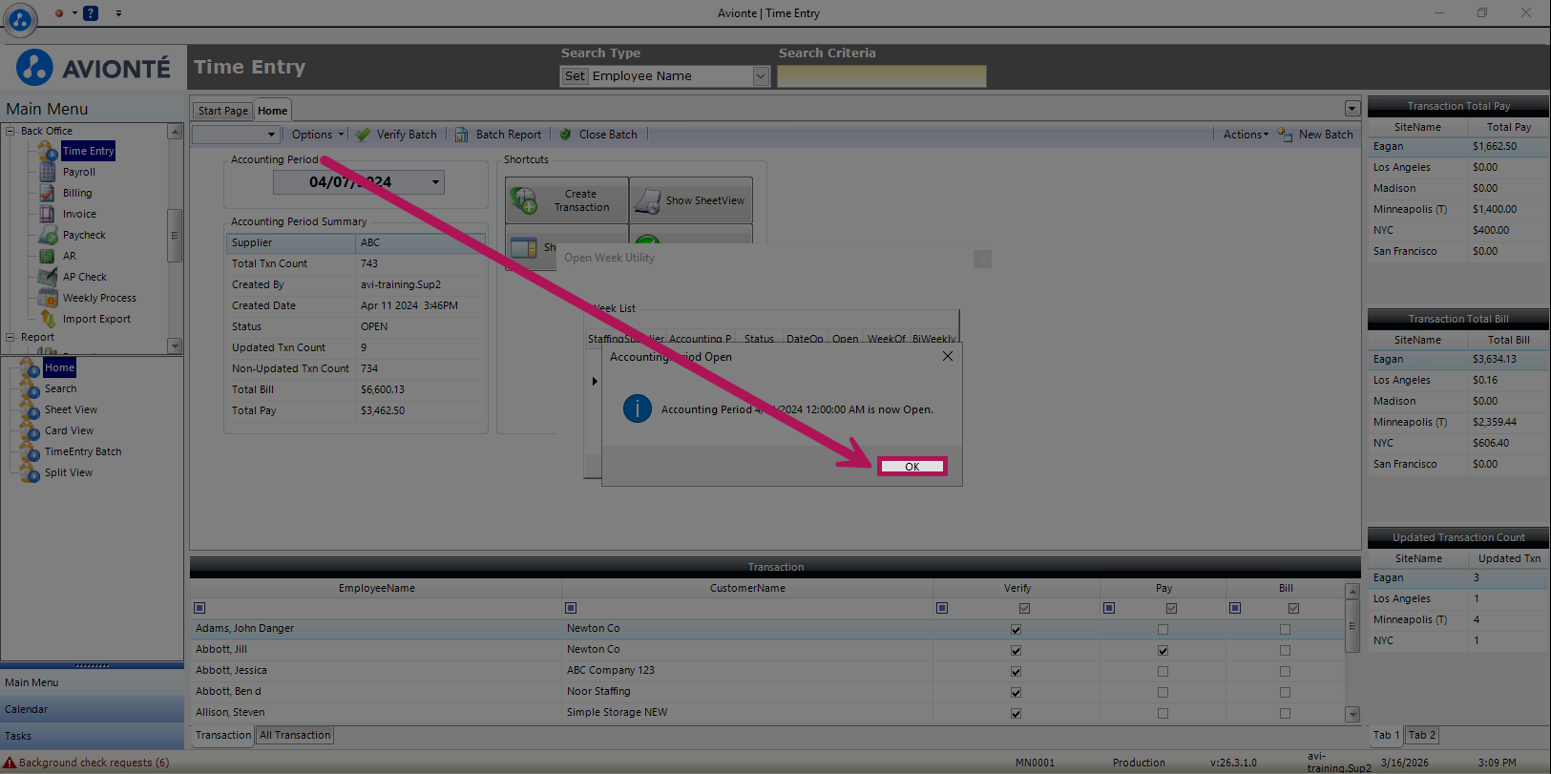
Task: Toggle Bill checkbox for Abbott, Jessica
Action: pos(1285,671)
